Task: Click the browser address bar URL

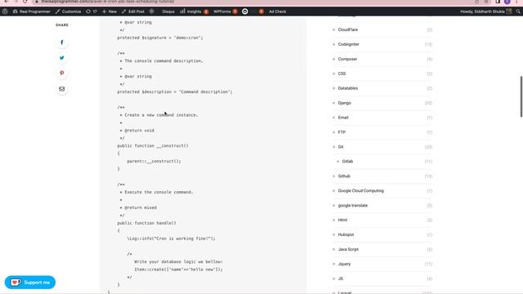Action: pos(108,2)
